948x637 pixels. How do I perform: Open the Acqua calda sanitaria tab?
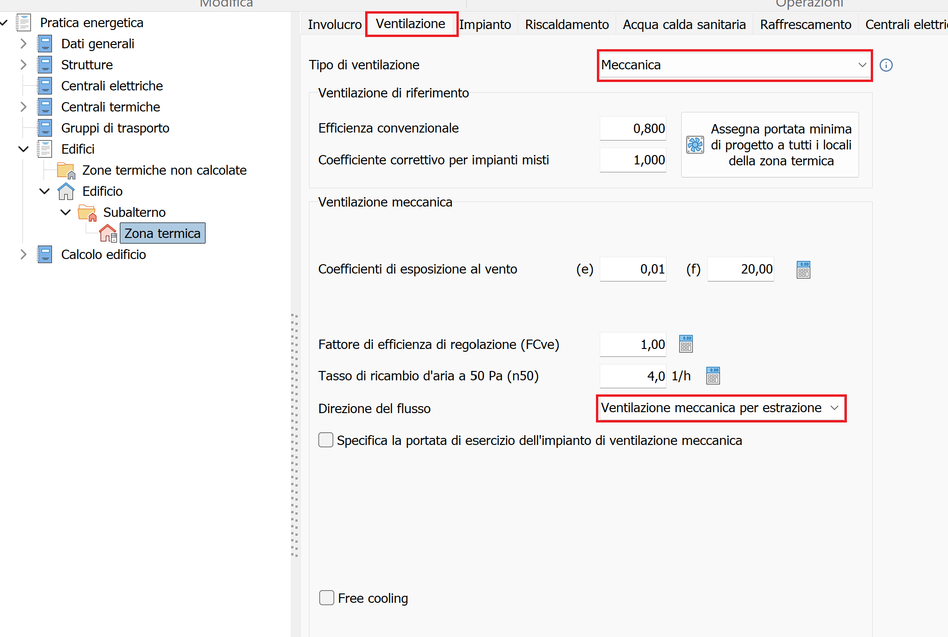(x=684, y=24)
